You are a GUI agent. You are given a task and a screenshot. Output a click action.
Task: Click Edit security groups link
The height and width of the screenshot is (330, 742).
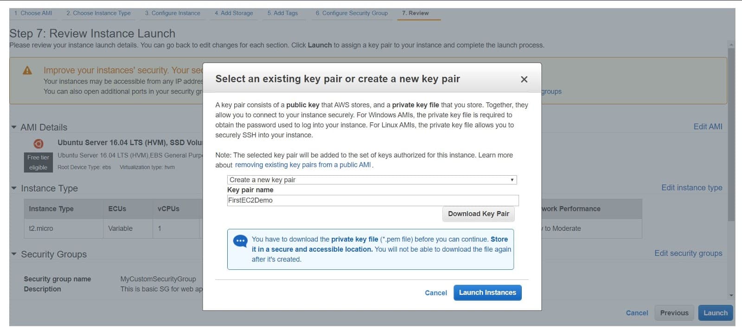(688, 253)
